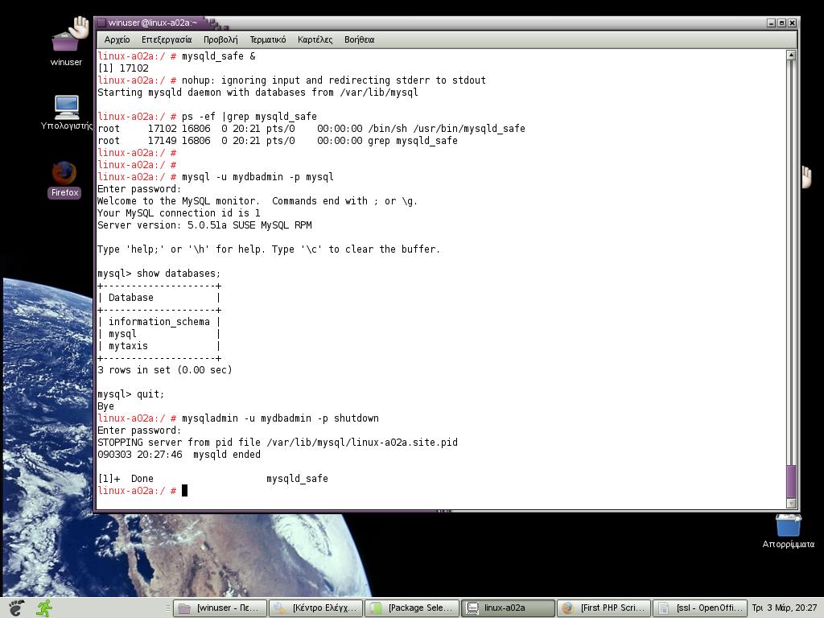Launch Firefox from the desktop icon
Screen dimensions: 824x618
tap(64, 179)
